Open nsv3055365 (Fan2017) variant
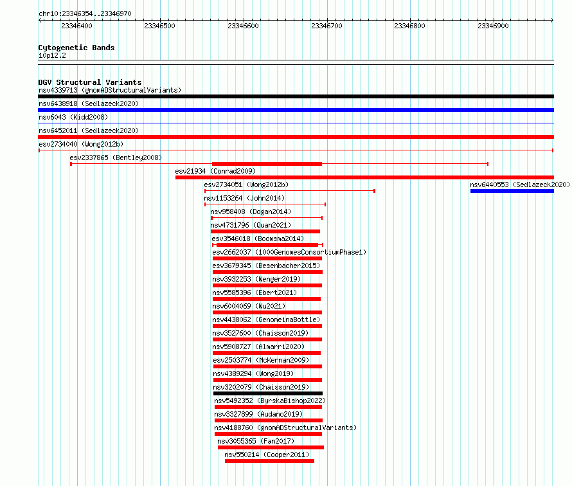The height and width of the screenshot is (486, 572). click(256, 441)
